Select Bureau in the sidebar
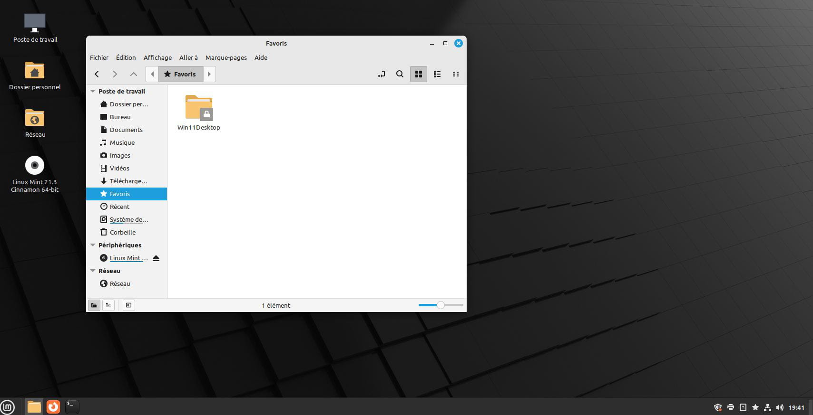Image resolution: width=813 pixels, height=415 pixels. point(127,117)
